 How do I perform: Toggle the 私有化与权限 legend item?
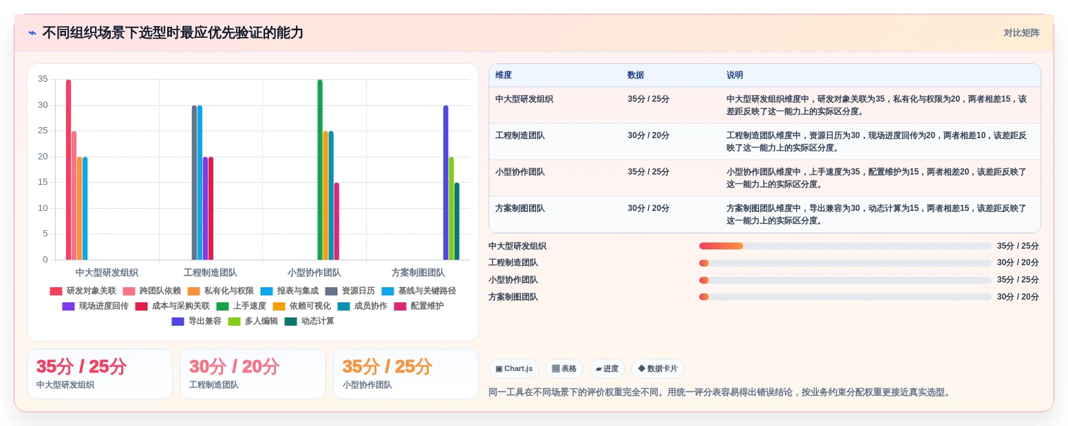point(220,291)
